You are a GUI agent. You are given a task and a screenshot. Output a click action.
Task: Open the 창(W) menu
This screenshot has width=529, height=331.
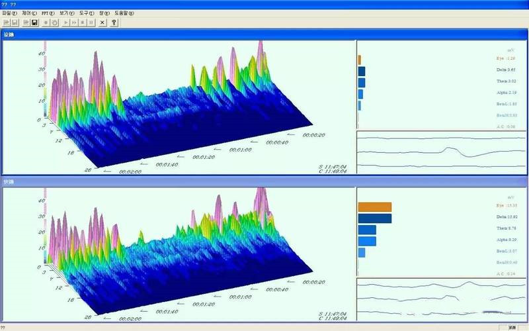pyautogui.click(x=104, y=13)
